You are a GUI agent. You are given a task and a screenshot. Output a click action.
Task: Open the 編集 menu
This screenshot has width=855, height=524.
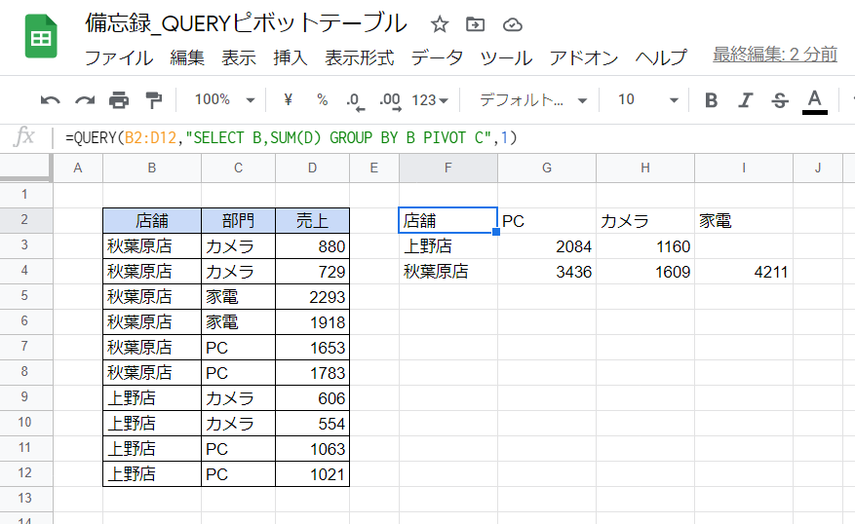tap(187, 57)
